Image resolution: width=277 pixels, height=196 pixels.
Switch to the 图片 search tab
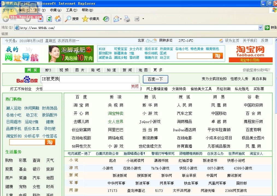80,70
